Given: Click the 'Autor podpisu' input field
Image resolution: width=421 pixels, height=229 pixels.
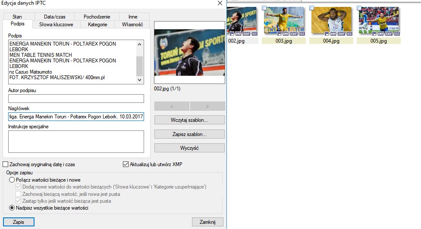Looking at the screenshot, I should tap(76, 99).
